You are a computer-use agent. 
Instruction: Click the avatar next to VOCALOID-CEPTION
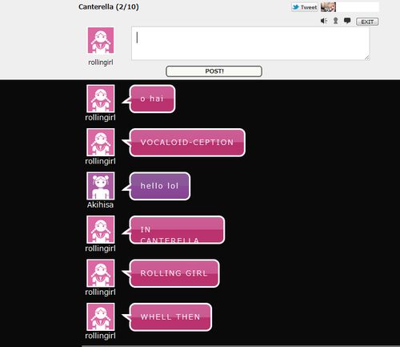(101, 142)
